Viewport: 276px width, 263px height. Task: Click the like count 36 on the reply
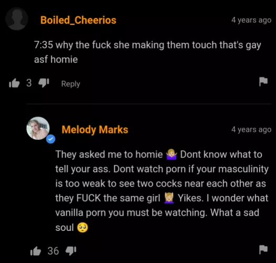(53, 251)
